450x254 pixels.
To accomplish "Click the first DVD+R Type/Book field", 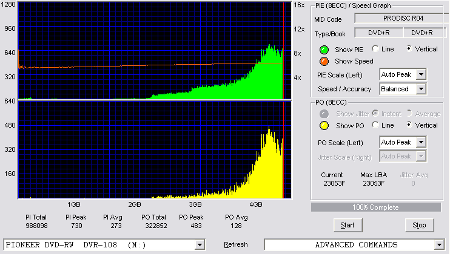I will [379, 33].
